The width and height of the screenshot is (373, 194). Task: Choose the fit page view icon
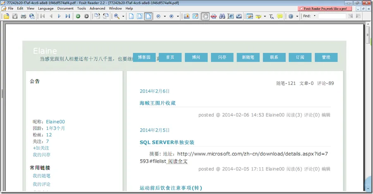(140, 16)
